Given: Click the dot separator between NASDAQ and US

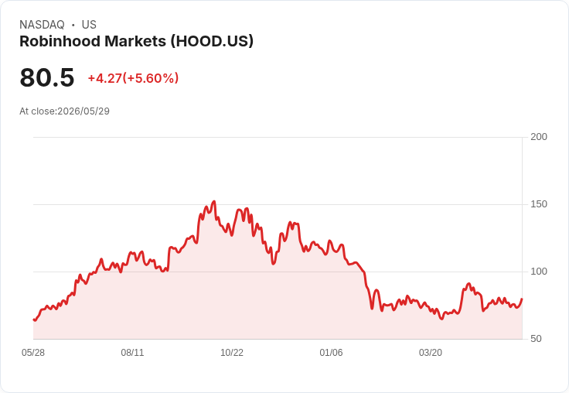Looking at the screenshot, I should click(73, 25).
